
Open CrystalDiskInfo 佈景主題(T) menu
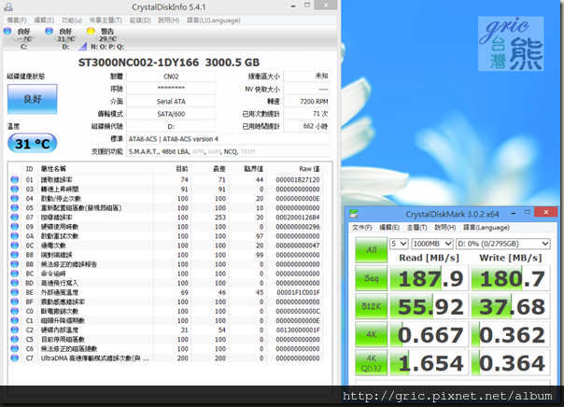point(106,21)
